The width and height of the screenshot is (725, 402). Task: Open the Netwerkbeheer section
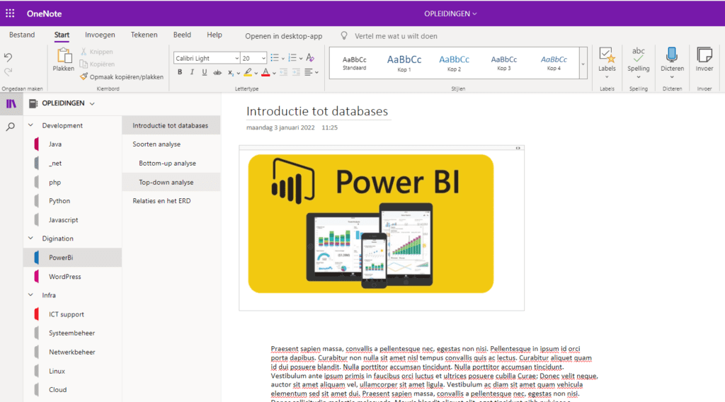click(x=73, y=352)
